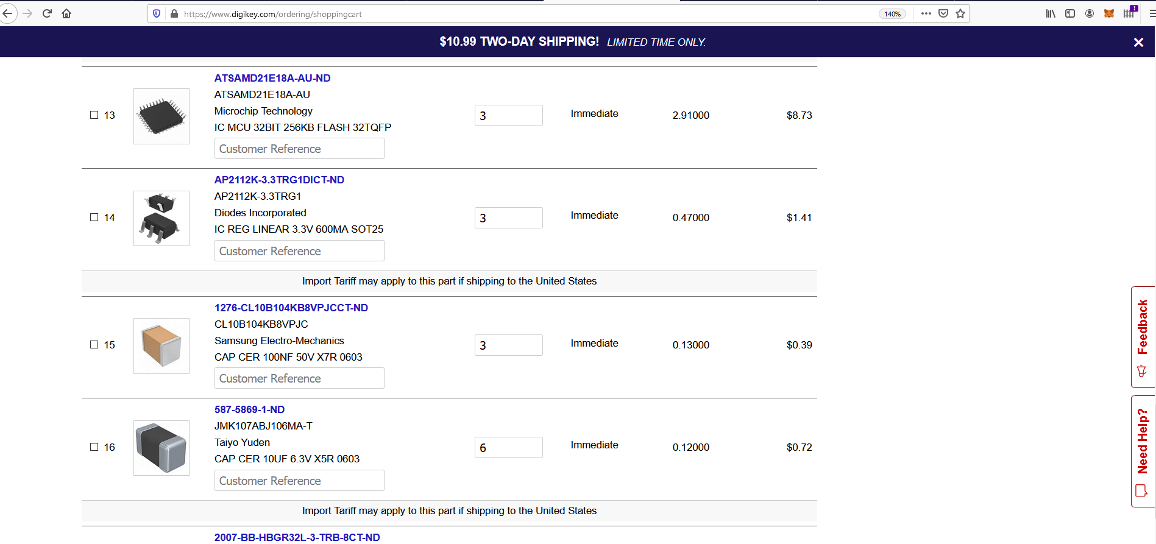
Task: Select checkbox for cart item 14
Action: coord(94,217)
